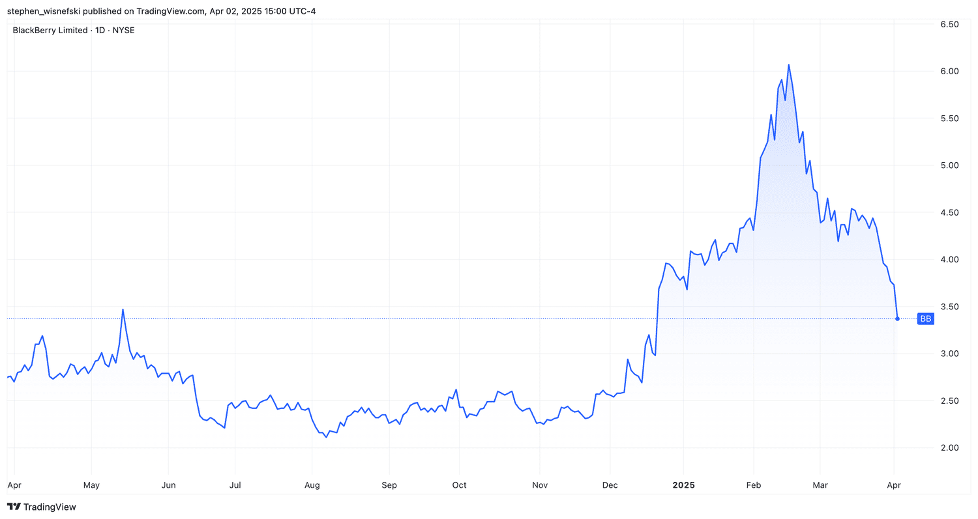The height and width of the screenshot is (519, 978).
Task: Click the TradingView logo in the corner
Action: point(42,507)
